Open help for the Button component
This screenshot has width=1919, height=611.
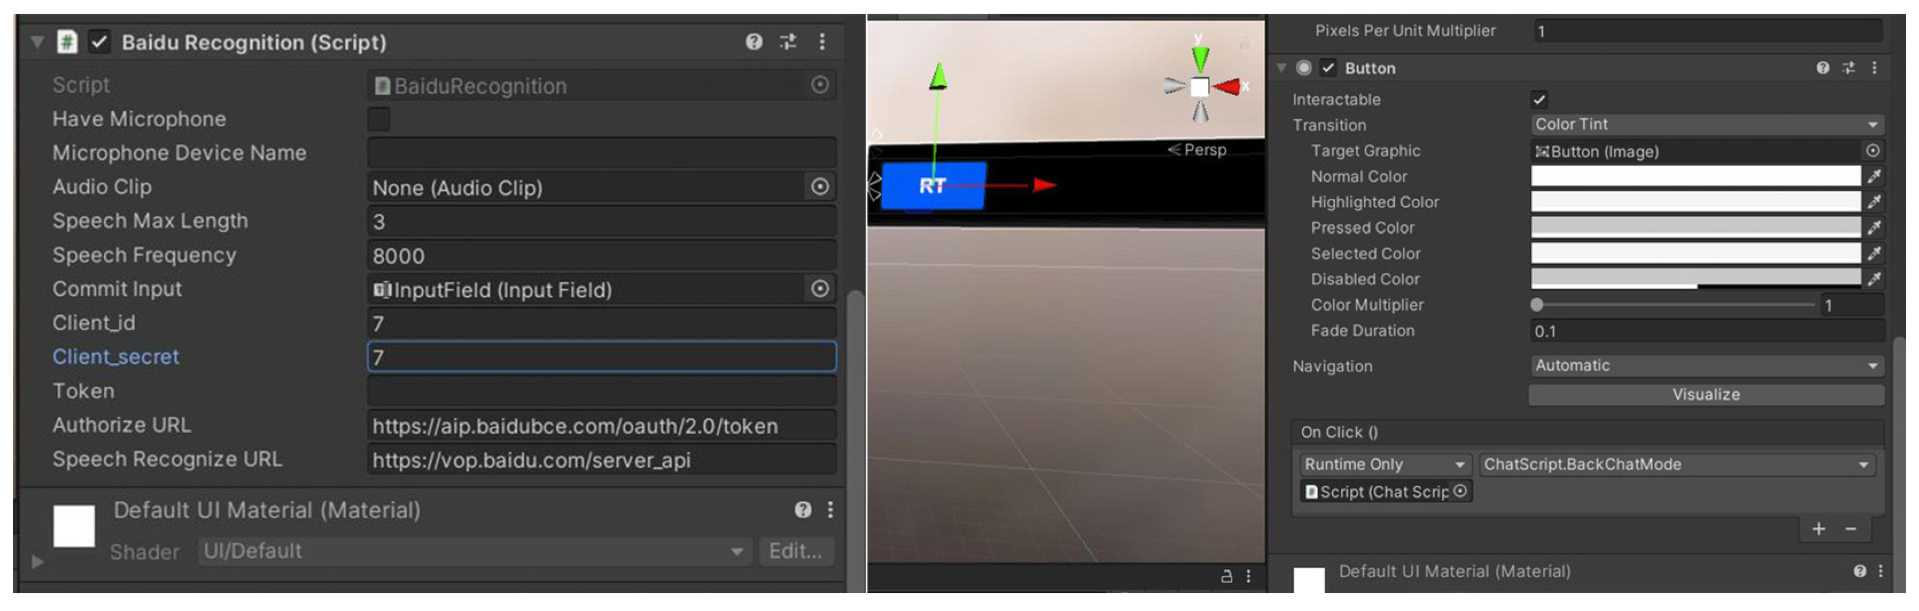(x=1822, y=68)
